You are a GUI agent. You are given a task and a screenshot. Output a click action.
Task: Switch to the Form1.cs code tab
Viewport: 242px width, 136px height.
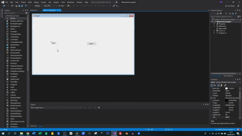coord(34,10)
